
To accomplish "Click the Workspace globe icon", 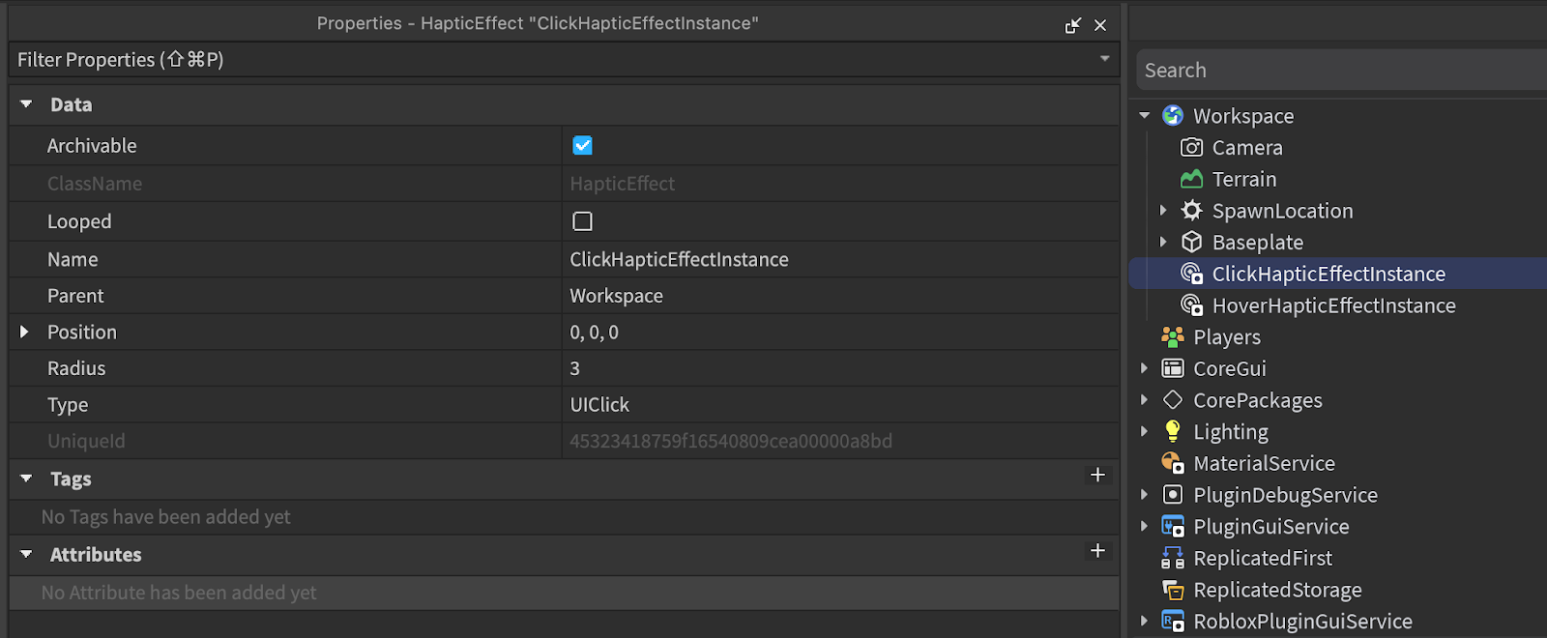I will (1173, 116).
